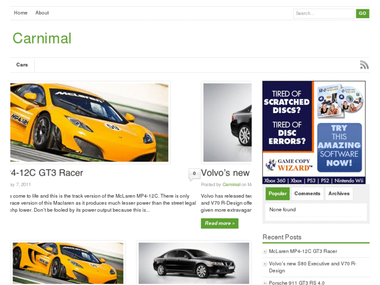Click the bullet icon beside Volvo's new S80 Executive
The height and width of the screenshot is (285, 380).
(x=264, y=264)
